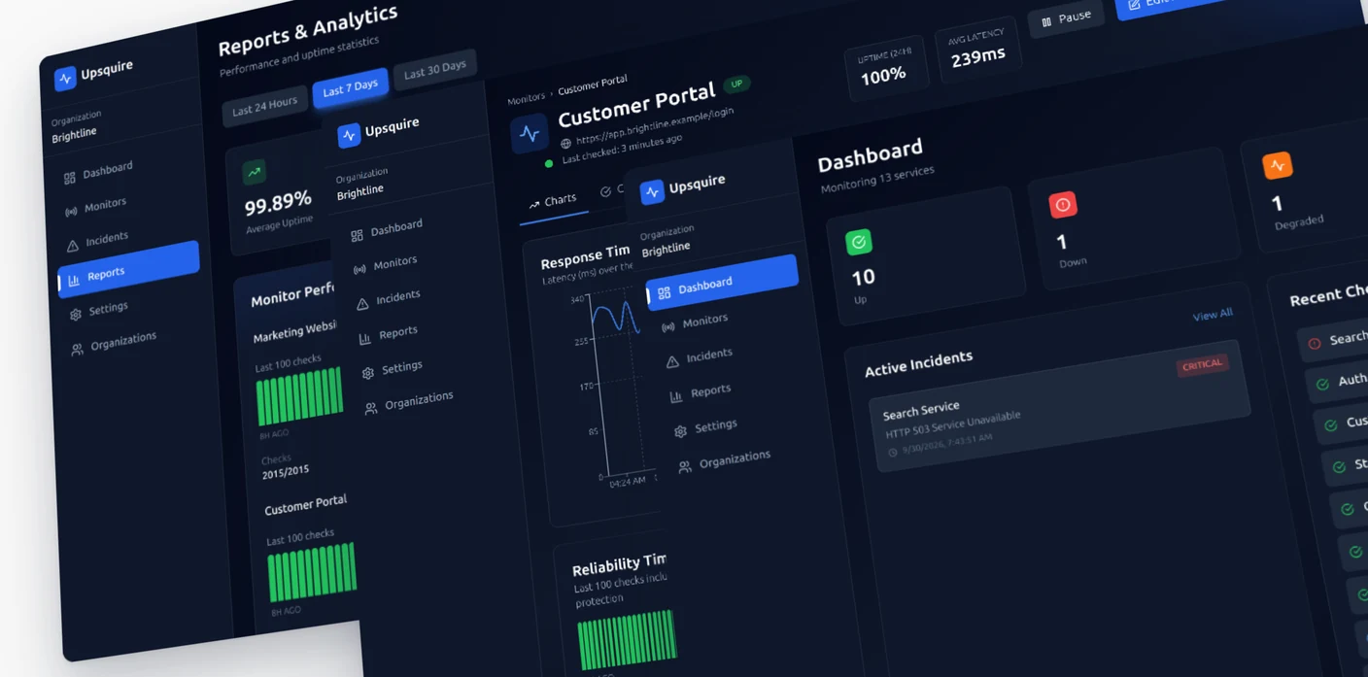The image size is (1368, 677).
Task: Click the green uptime trend icon above 99.89%
Action: 254,173
